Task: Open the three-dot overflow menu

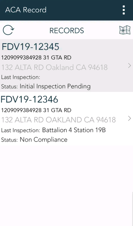Action: [x=124, y=10]
